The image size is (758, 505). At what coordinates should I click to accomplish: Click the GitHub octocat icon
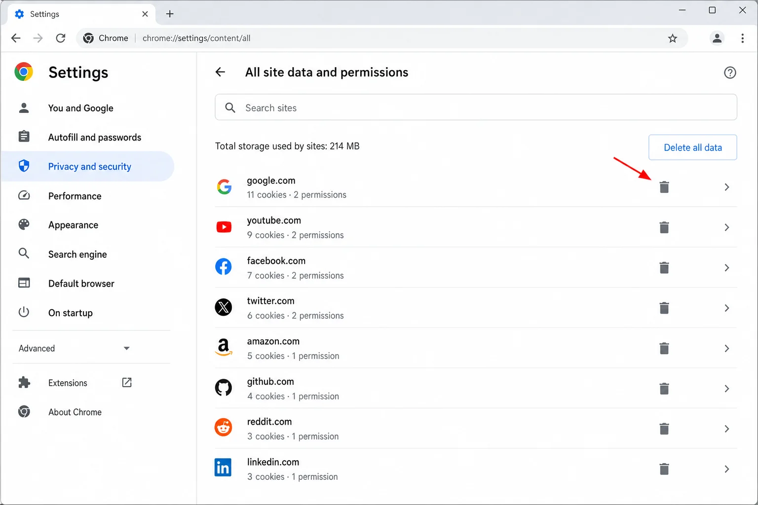[224, 388]
